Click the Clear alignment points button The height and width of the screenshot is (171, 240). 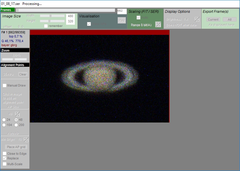23,74
